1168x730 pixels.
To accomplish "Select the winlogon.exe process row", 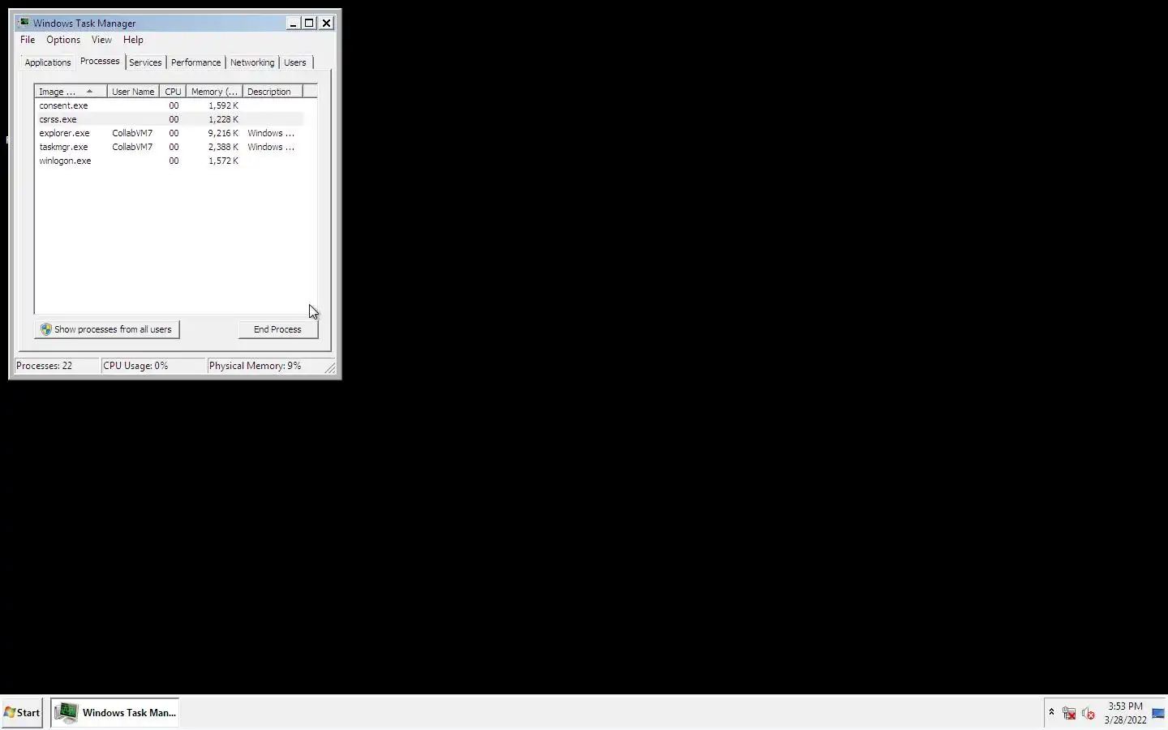I will pos(169,161).
